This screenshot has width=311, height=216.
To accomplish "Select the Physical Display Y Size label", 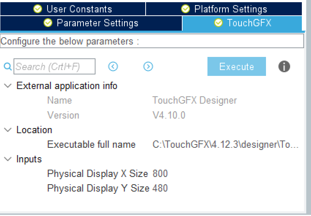I will [x=98, y=188].
